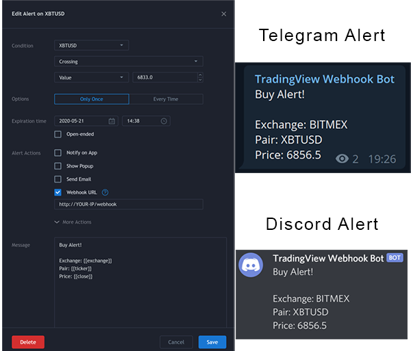Select the Every Time option
Image resolution: width=411 pixels, height=351 pixels.
coord(166,99)
